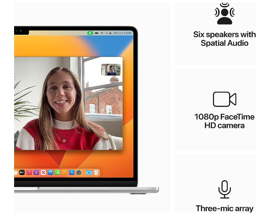
Task: Open the Notes app in Dock
Action: click(x=16, y=172)
